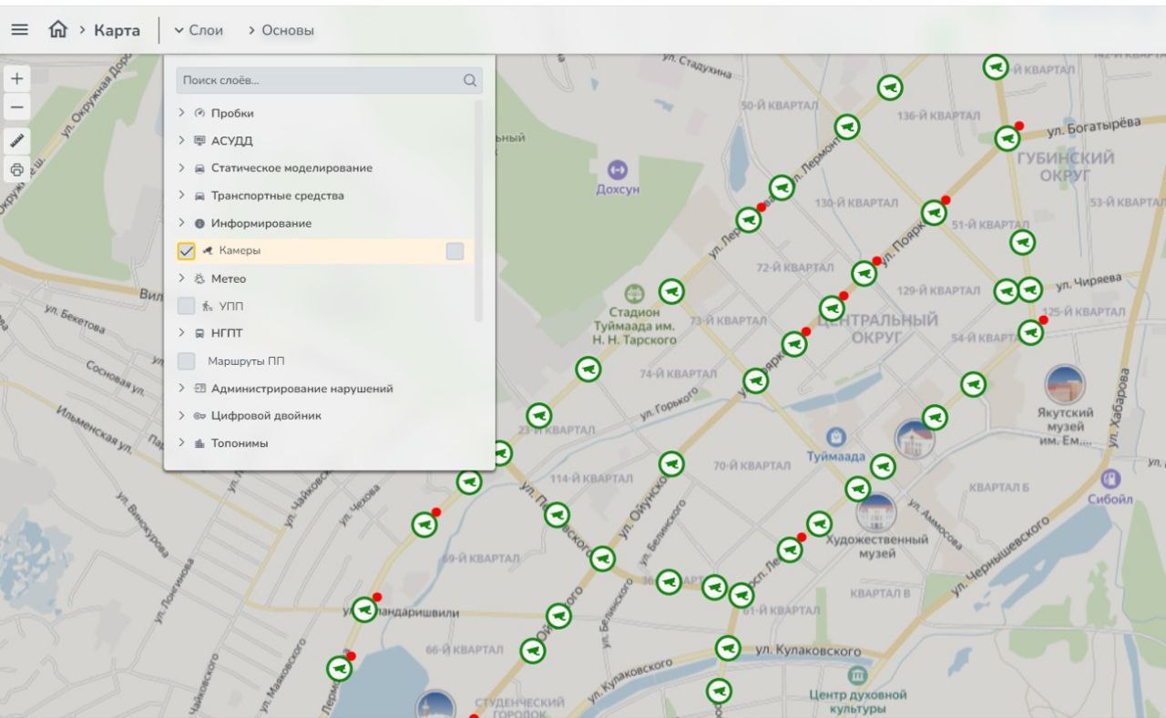
Task: Zoom out the map with minus button
Action: pyautogui.click(x=17, y=107)
